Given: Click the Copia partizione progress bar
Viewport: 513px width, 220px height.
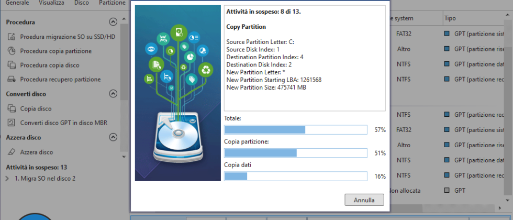Looking at the screenshot, I should click(295, 153).
